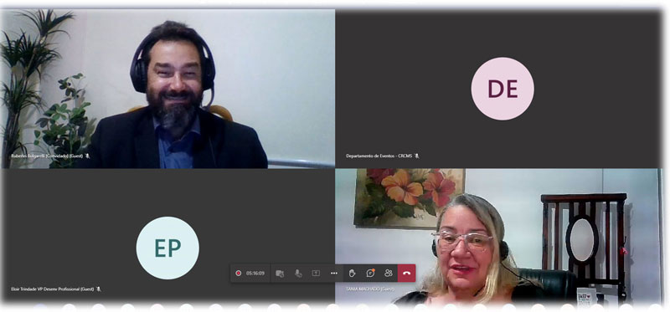The height and width of the screenshot is (312, 670).
Task: Click the Eloir Trindade VP Desenv Profissional label
Action: [x=52, y=289]
